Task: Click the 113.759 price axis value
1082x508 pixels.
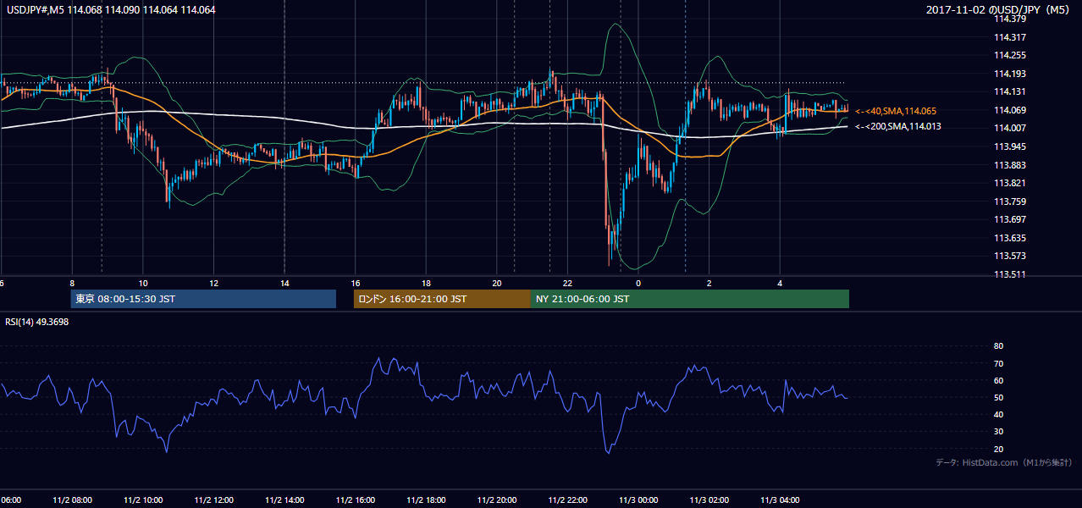Action: [x=1009, y=202]
